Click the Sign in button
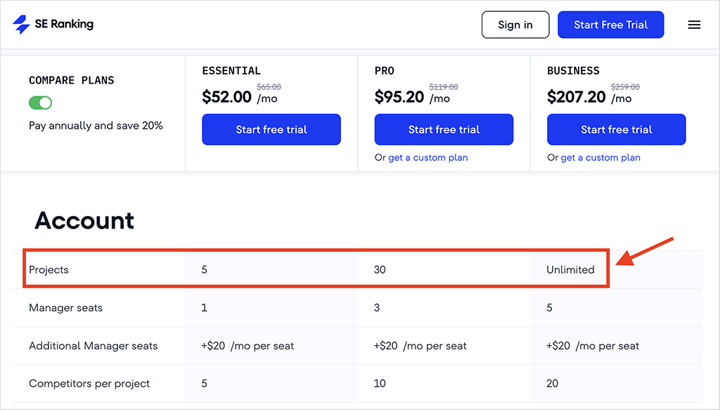 coord(515,25)
